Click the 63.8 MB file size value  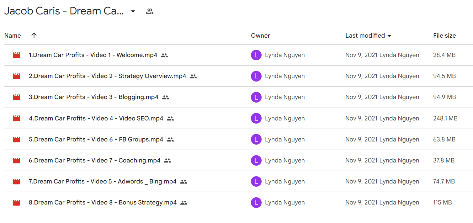point(444,139)
